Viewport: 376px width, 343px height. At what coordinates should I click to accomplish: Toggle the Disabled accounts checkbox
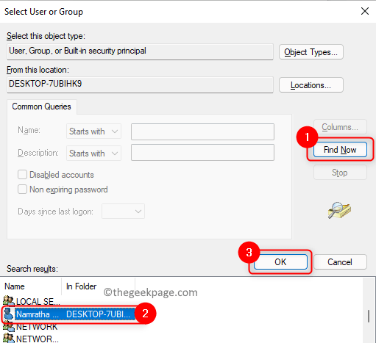tap(22, 175)
